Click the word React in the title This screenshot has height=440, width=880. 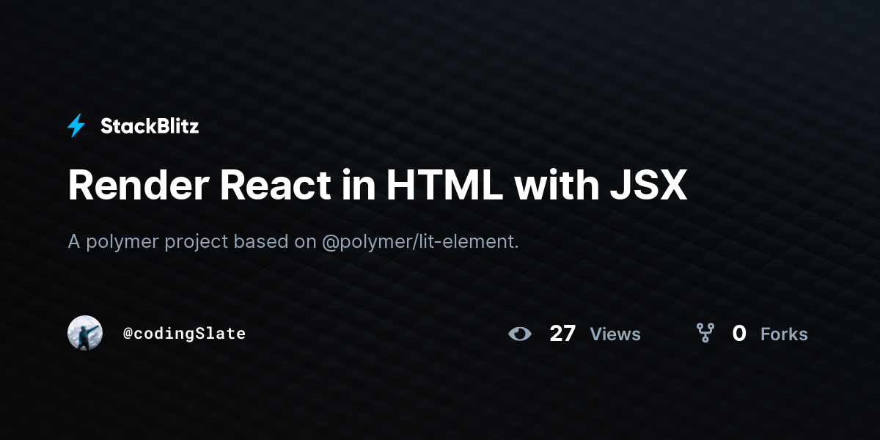[276, 185]
